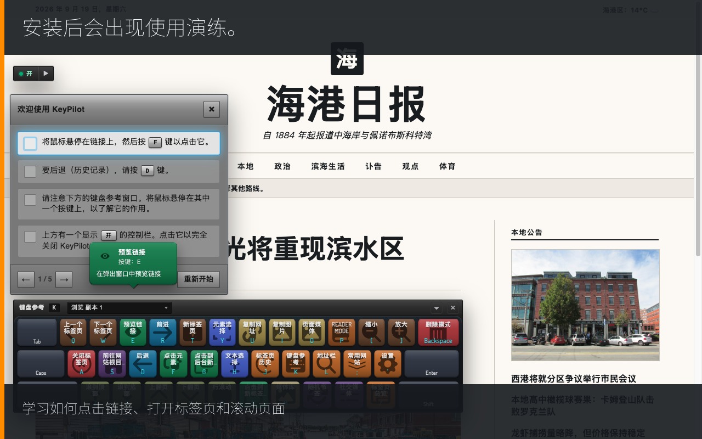Click the 后退 D key icon

click(143, 364)
